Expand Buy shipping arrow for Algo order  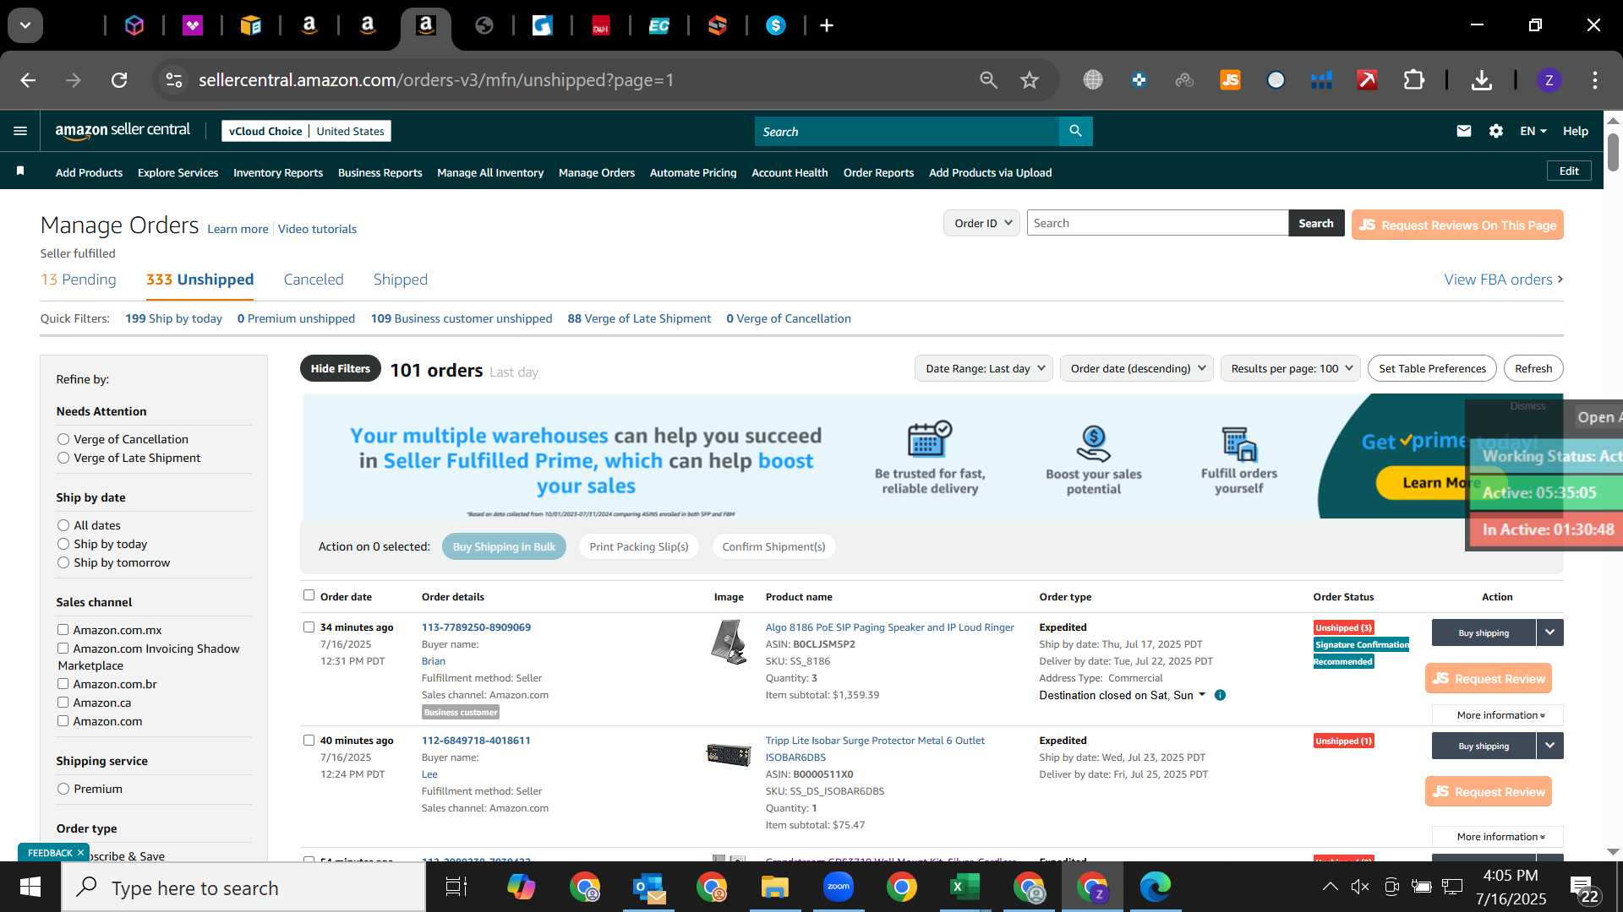click(1549, 632)
